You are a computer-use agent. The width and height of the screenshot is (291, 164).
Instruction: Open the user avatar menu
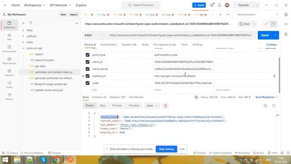coord(227,5)
